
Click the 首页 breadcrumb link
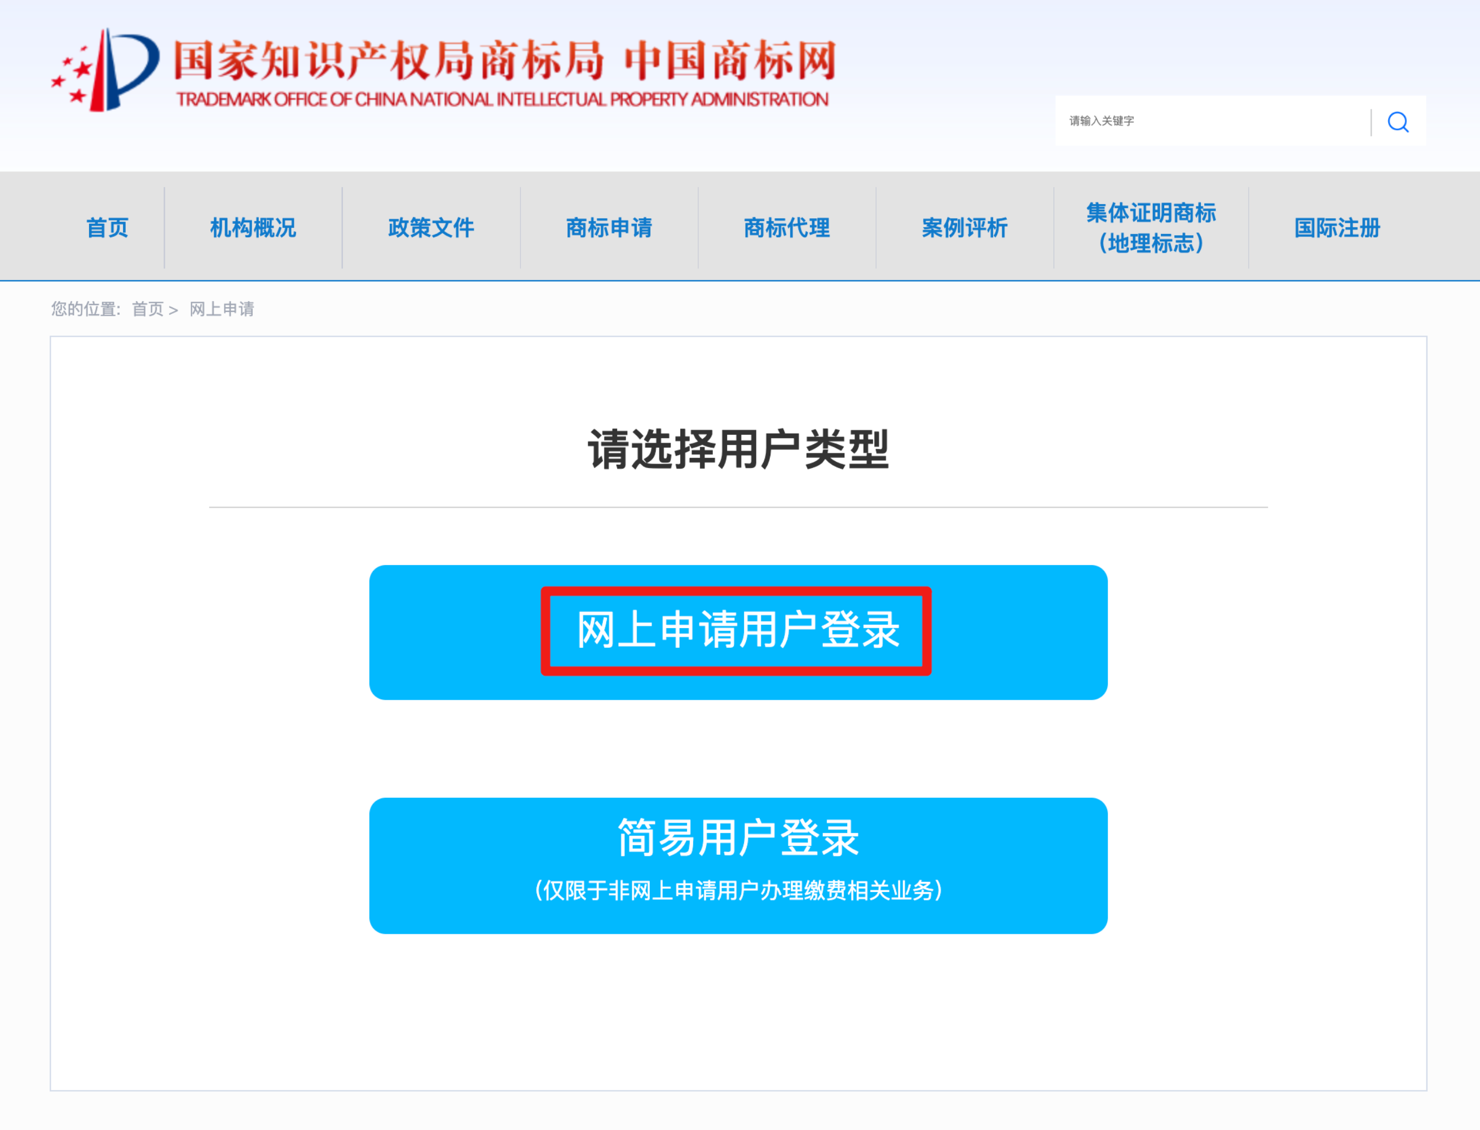point(147,309)
